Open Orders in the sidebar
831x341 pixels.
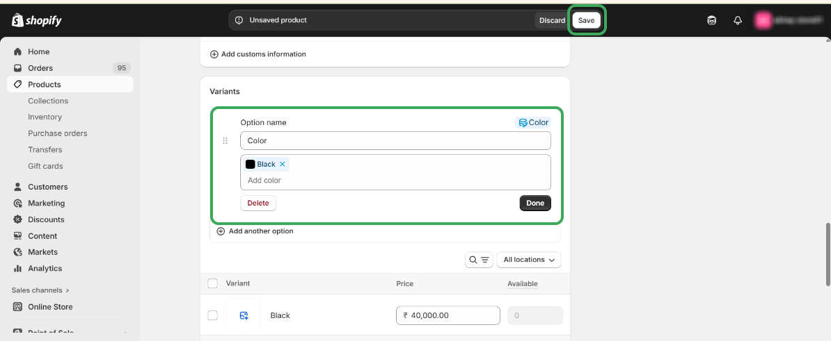40,68
